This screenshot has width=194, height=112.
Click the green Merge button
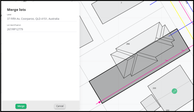click(x=21, y=106)
